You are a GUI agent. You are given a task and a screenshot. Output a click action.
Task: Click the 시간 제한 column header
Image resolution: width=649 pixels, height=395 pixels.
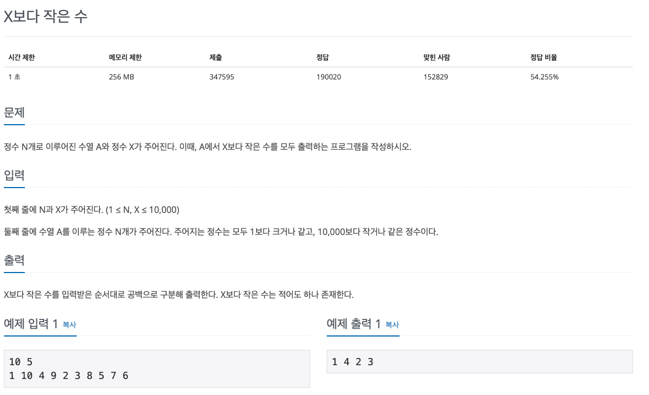pos(21,57)
